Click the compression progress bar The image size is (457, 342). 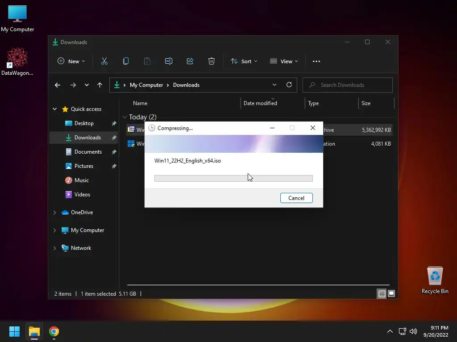click(233, 178)
